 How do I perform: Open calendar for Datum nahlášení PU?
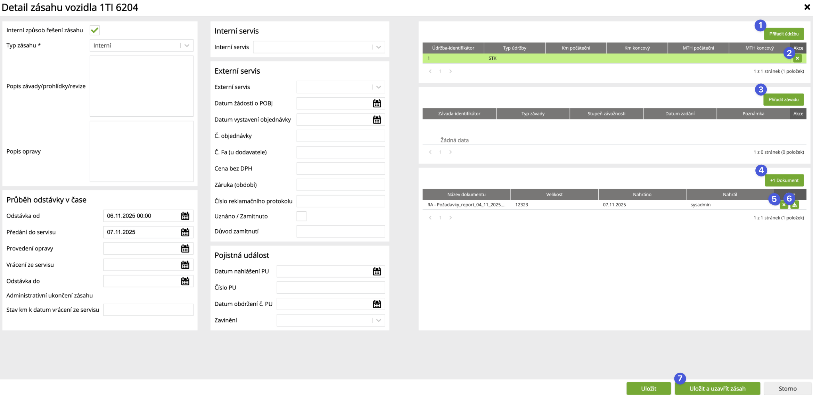pos(377,271)
